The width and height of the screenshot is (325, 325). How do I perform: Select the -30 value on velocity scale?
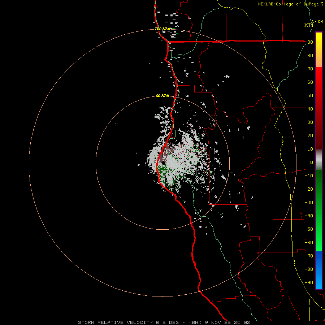(x=309, y=203)
